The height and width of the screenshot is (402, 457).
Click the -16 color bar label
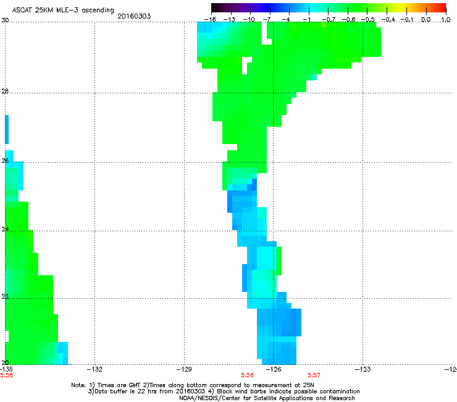tap(210, 20)
